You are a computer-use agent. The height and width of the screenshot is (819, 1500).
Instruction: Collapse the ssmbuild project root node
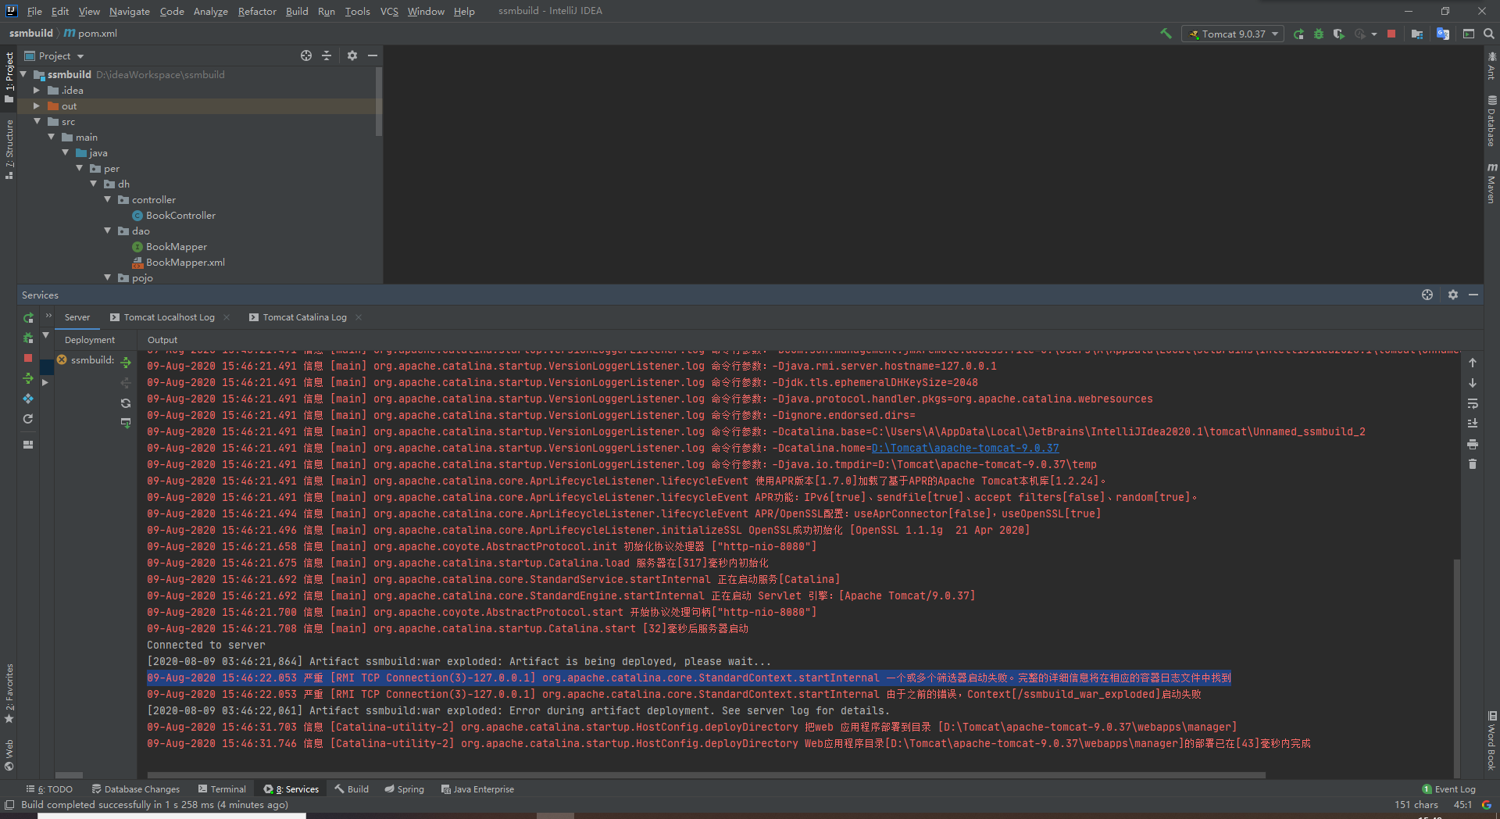coord(24,74)
